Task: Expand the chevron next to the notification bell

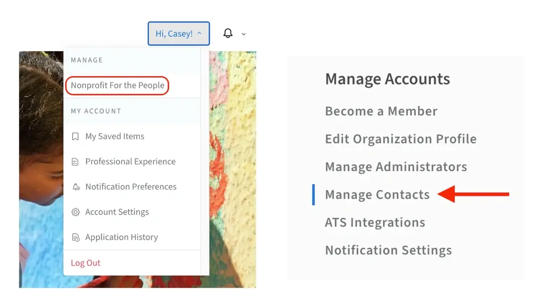Action: pos(243,34)
